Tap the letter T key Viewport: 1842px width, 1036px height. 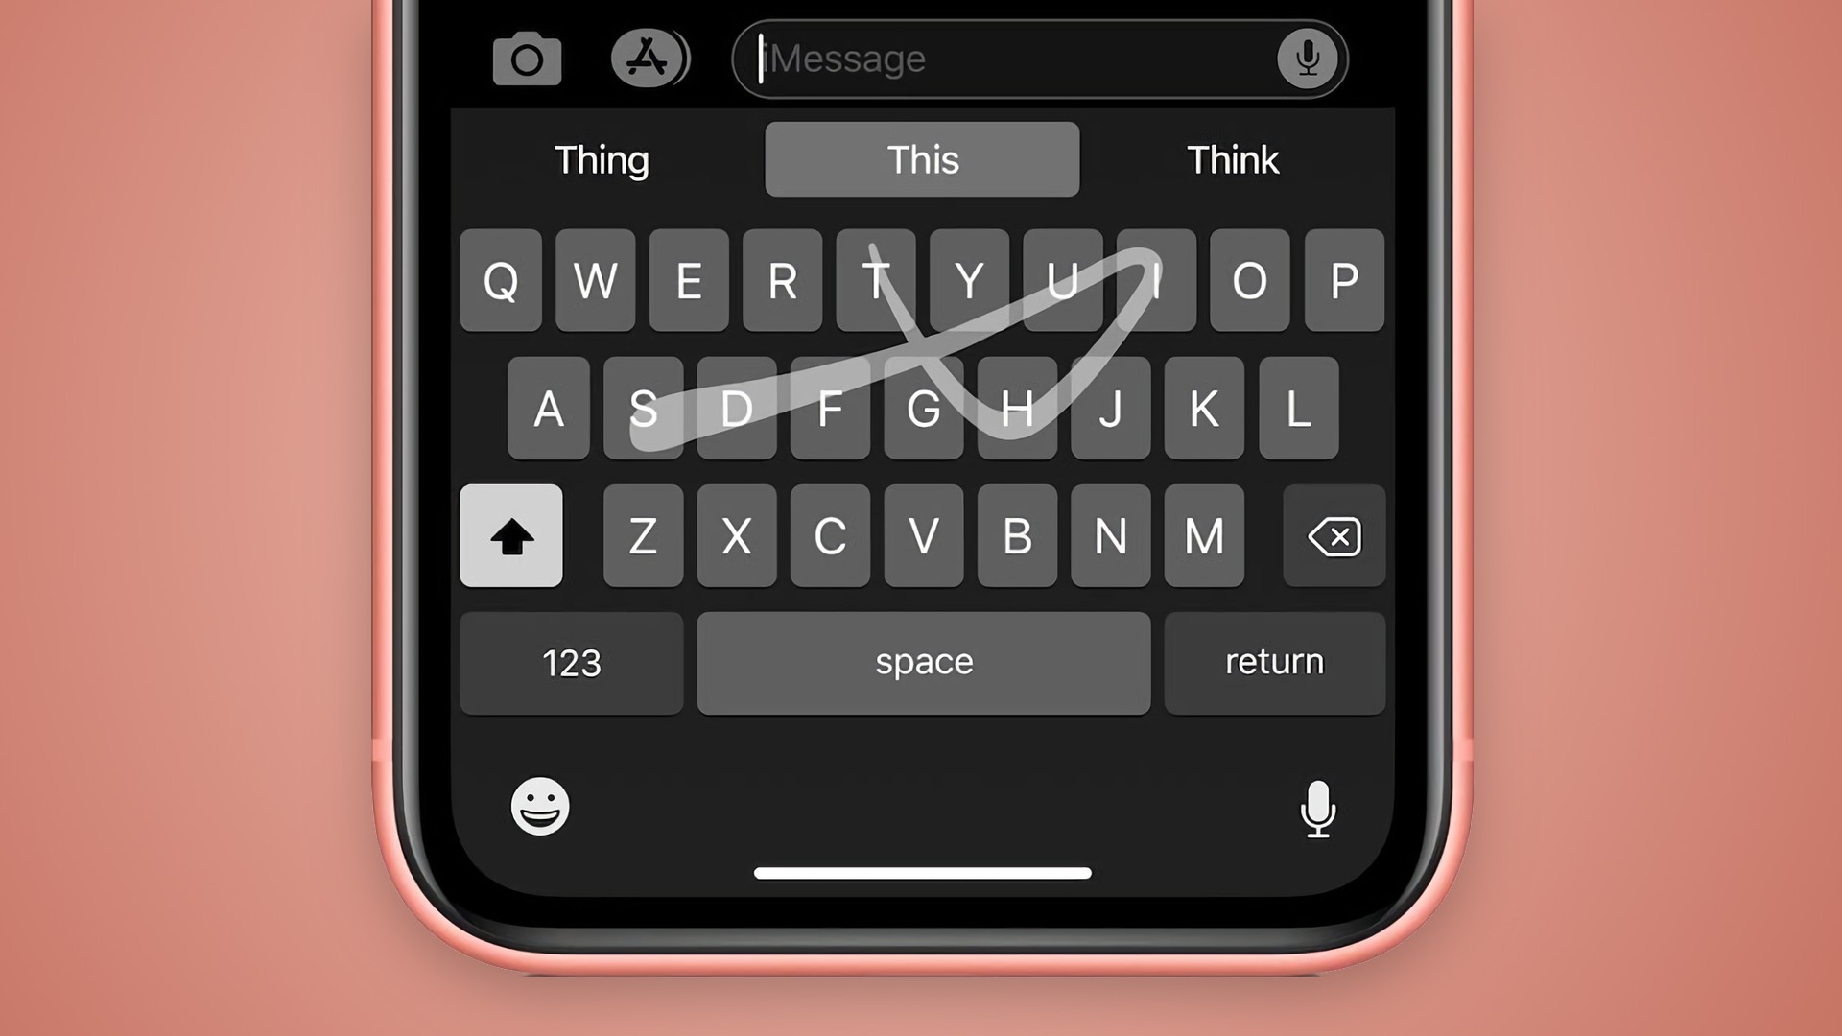coord(878,281)
